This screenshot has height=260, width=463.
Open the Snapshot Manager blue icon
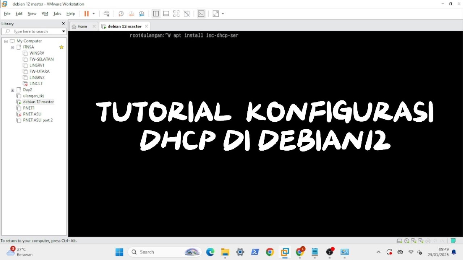(141, 14)
